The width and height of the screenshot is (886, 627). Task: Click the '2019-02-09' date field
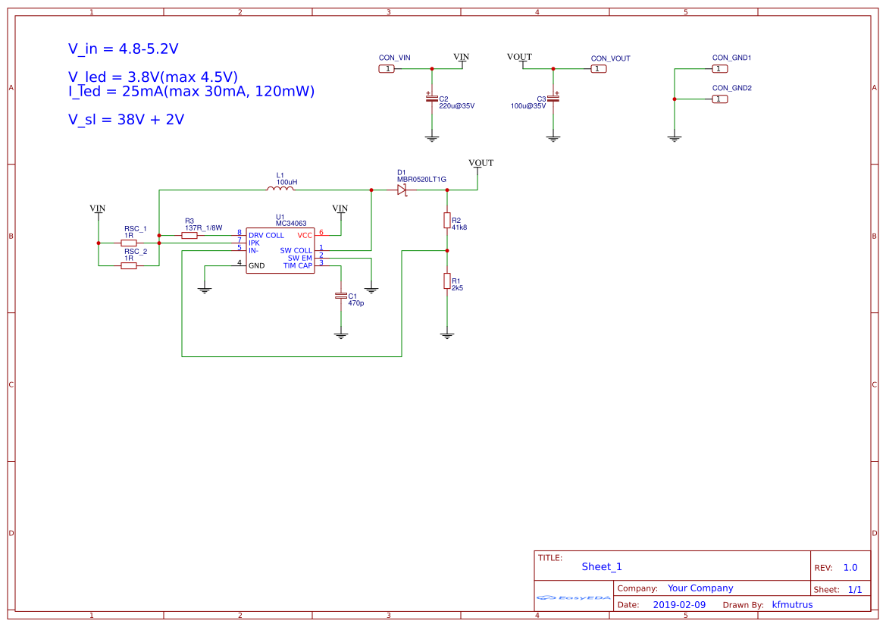[x=679, y=605]
